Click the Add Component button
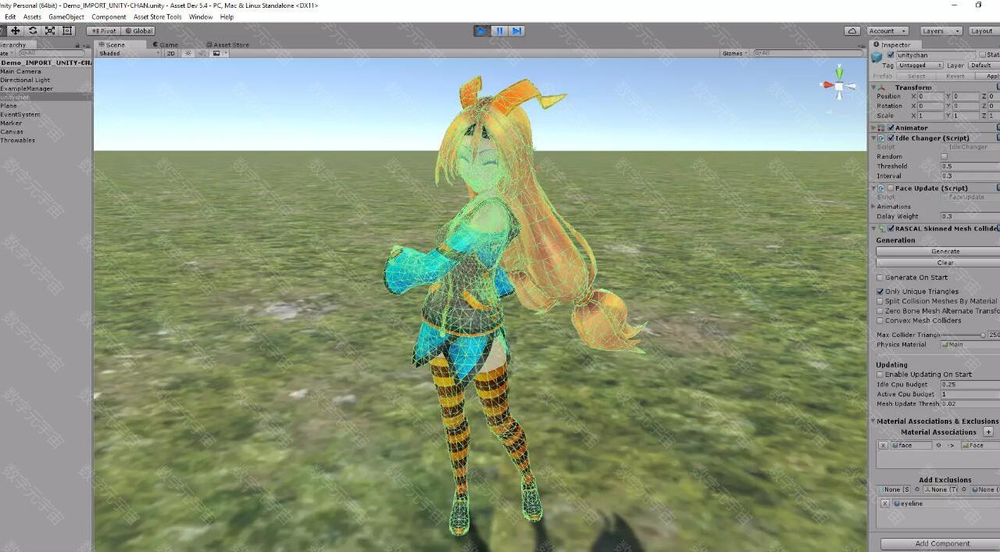This screenshot has height=552, width=1000. point(941,543)
